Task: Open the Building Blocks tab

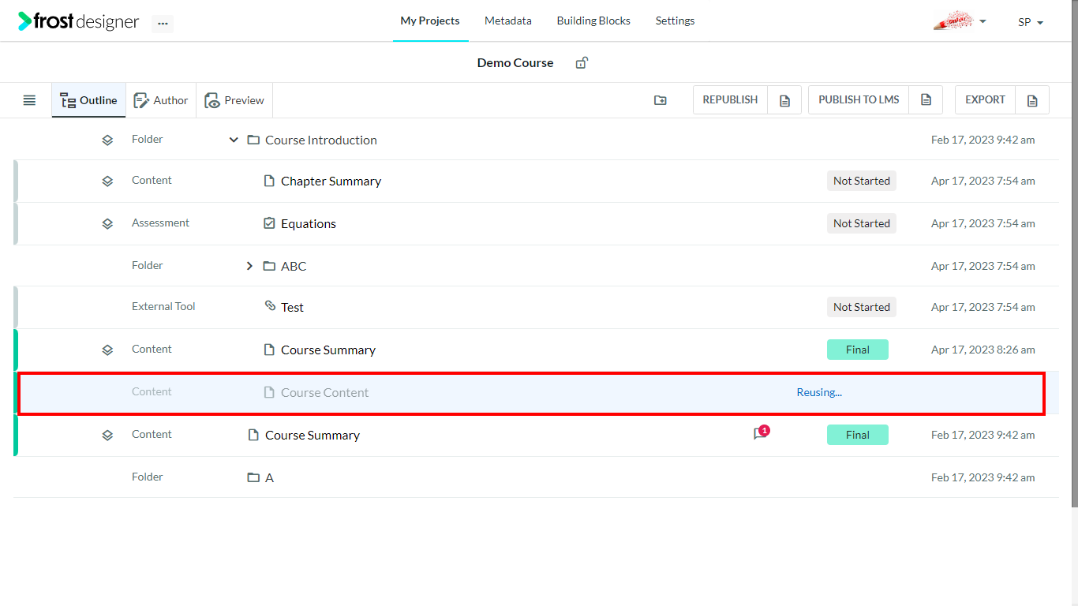Action: (x=593, y=21)
